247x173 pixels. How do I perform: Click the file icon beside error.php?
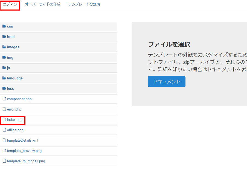4,109
